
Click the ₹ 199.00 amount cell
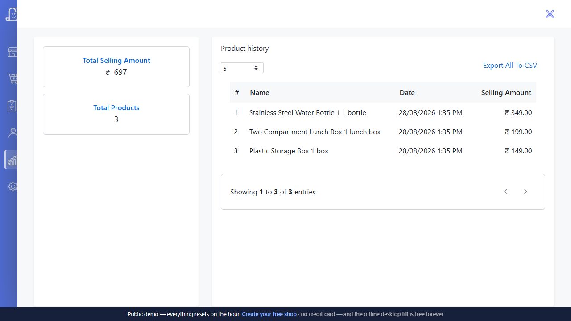[x=518, y=132]
